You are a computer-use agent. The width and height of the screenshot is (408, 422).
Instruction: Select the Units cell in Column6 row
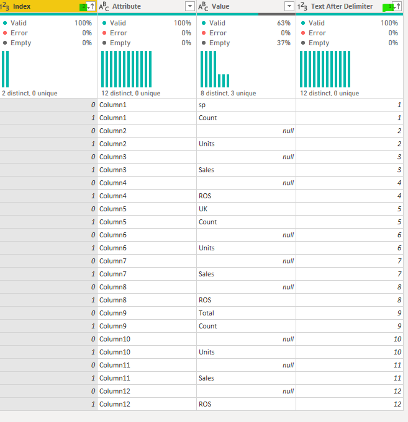pyautogui.click(x=246, y=248)
